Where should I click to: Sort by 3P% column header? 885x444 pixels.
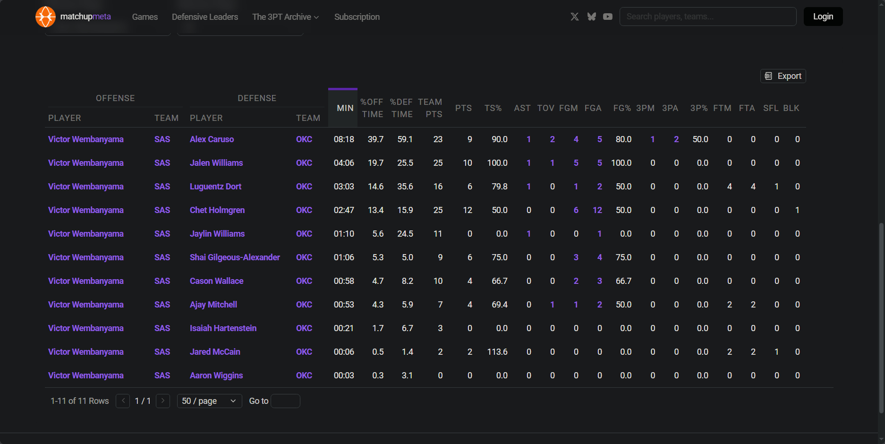(699, 108)
